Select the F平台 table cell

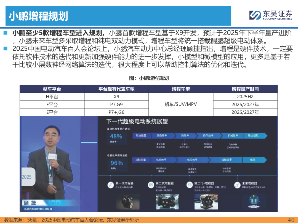pos(52,105)
